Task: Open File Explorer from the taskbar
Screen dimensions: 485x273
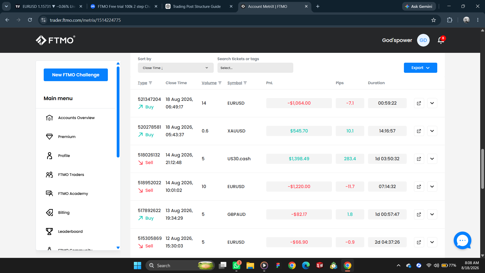Action: point(250,265)
